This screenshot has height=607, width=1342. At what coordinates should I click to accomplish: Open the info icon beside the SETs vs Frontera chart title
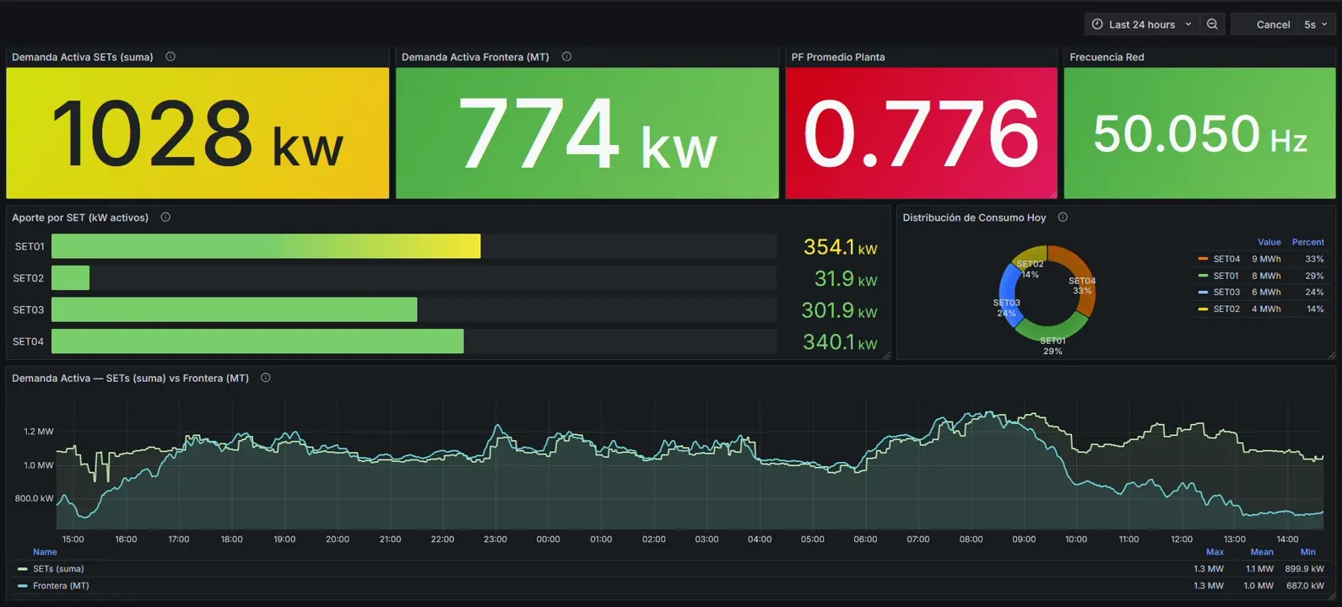(x=265, y=378)
